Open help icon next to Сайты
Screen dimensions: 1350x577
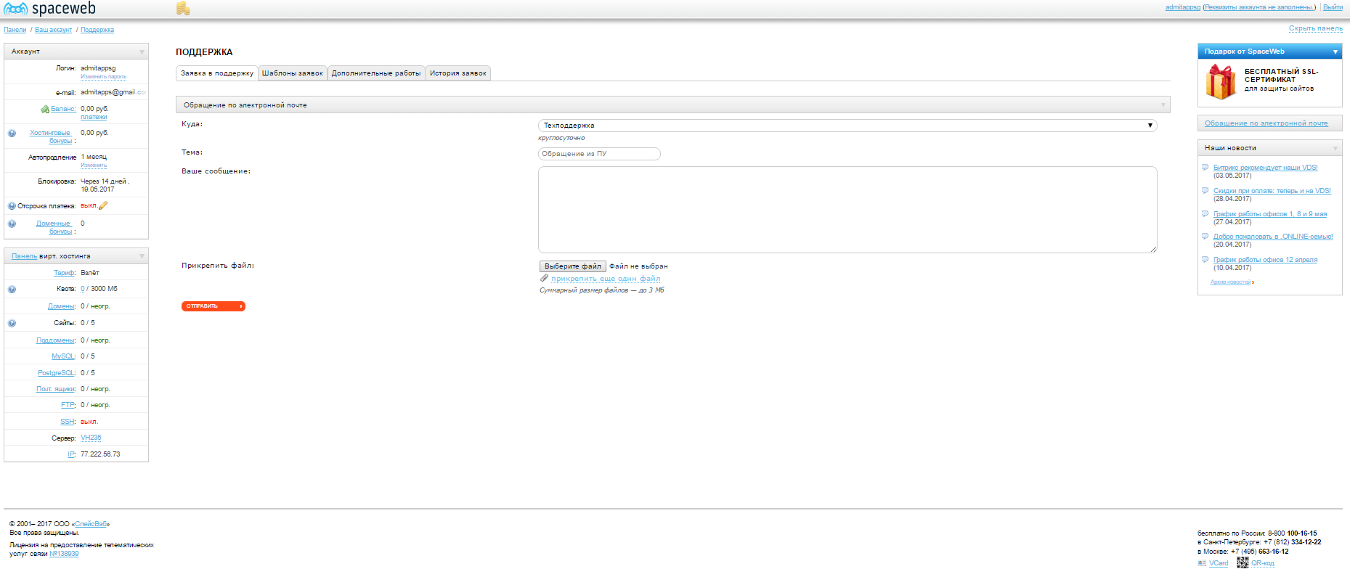pyautogui.click(x=12, y=324)
